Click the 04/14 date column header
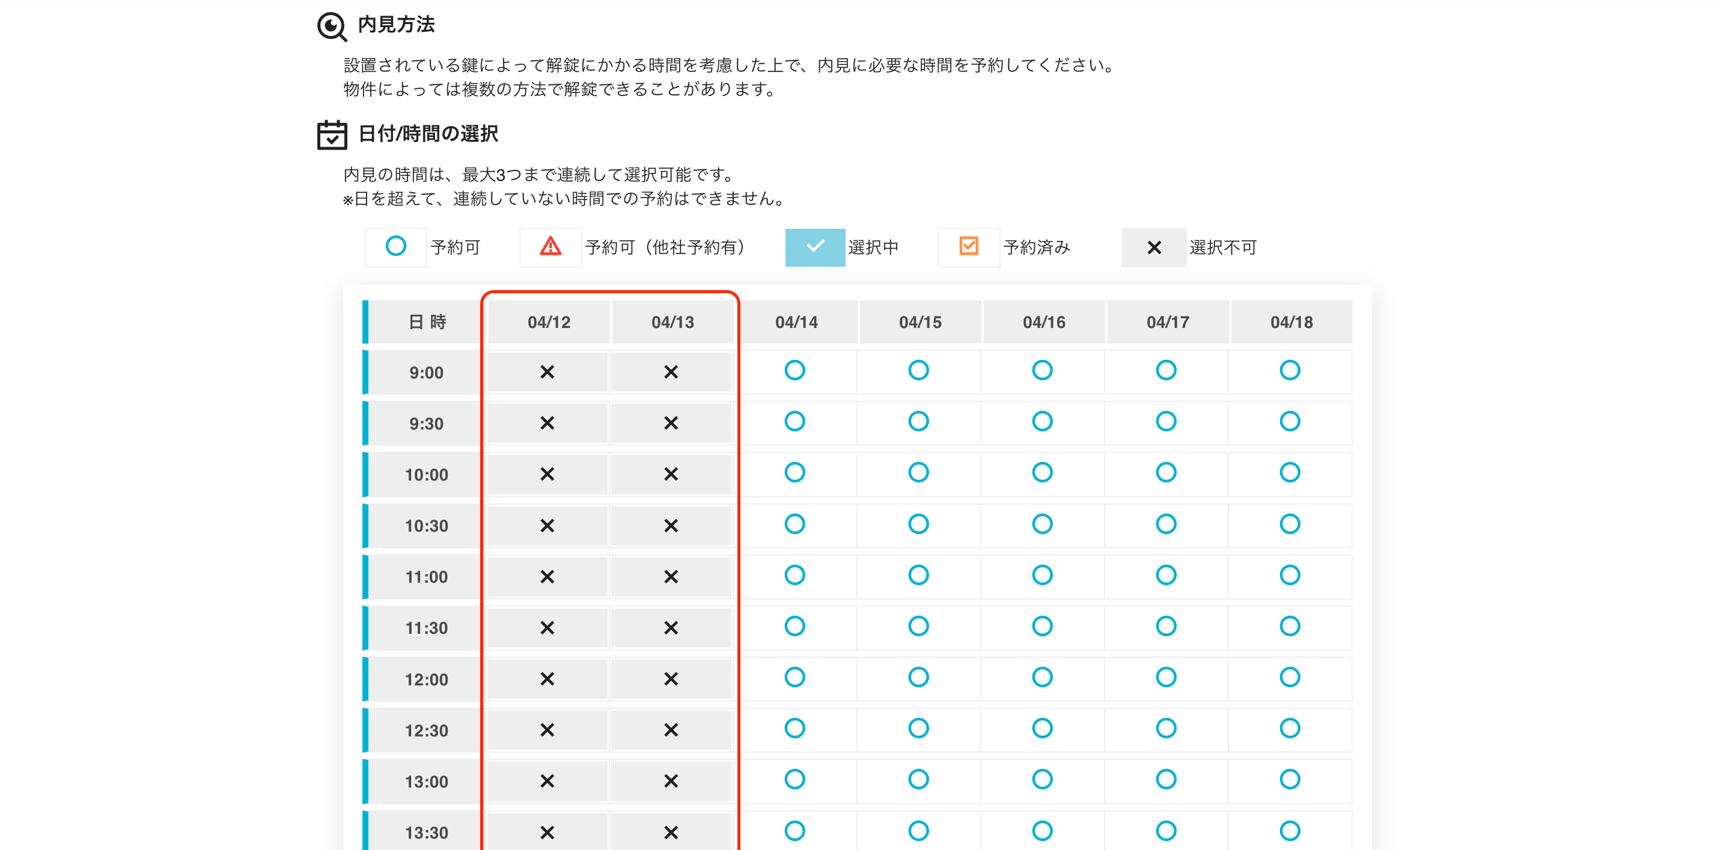The image size is (1720, 850). (x=796, y=322)
